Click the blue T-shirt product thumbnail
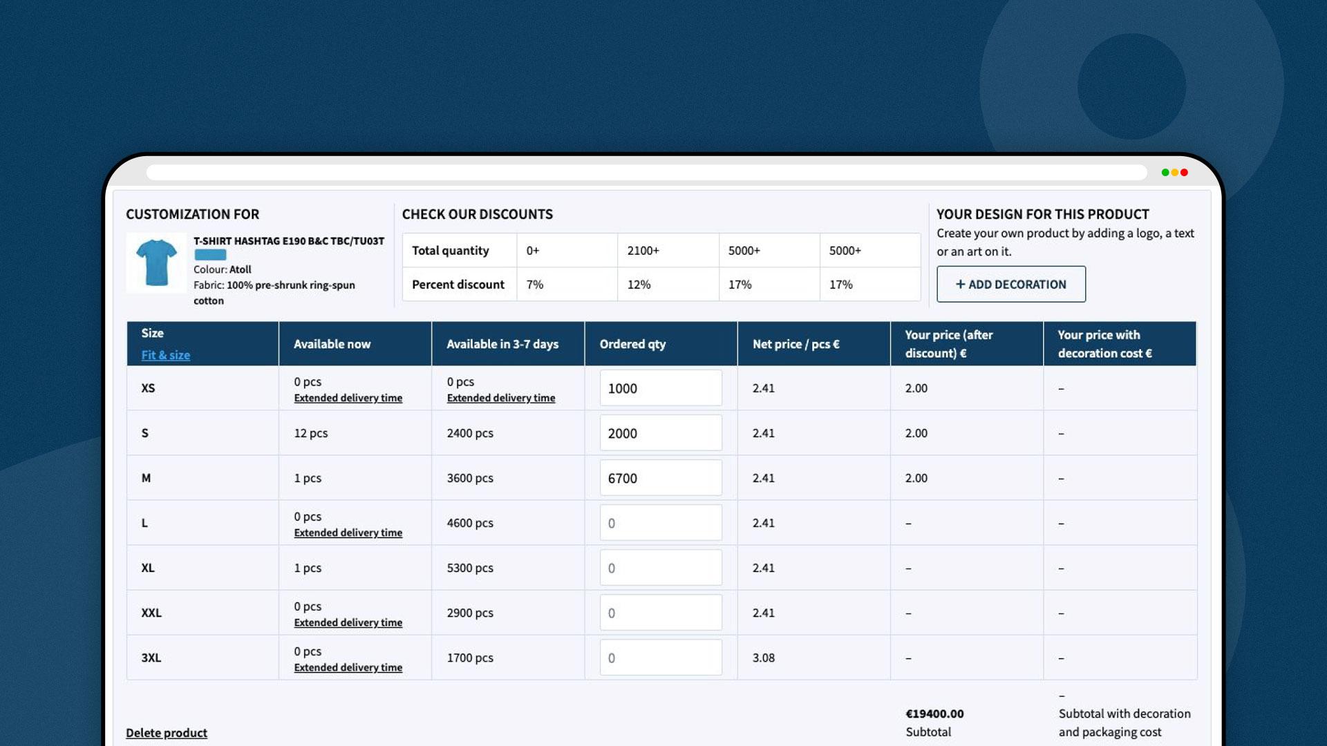This screenshot has width=1327, height=746. pyautogui.click(x=156, y=262)
